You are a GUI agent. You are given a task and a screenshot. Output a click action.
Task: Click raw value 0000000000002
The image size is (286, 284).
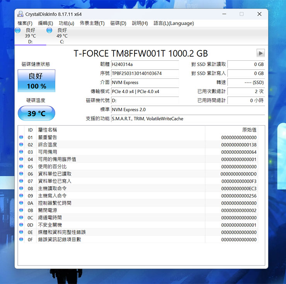239,211
